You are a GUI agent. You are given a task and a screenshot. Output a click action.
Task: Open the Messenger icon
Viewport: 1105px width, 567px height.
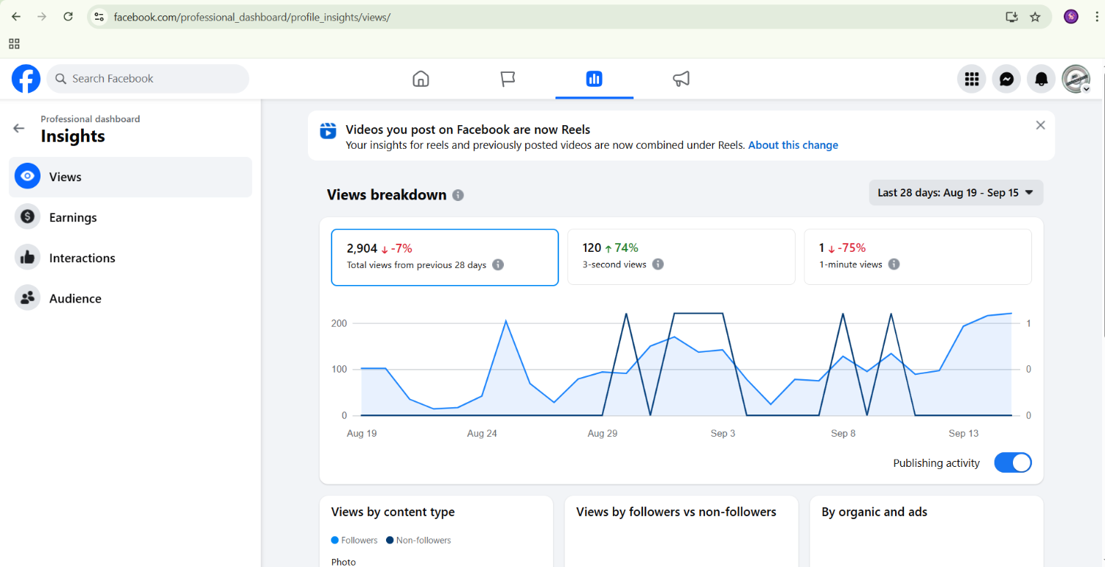pyautogui.click(x=1006, y=79)
